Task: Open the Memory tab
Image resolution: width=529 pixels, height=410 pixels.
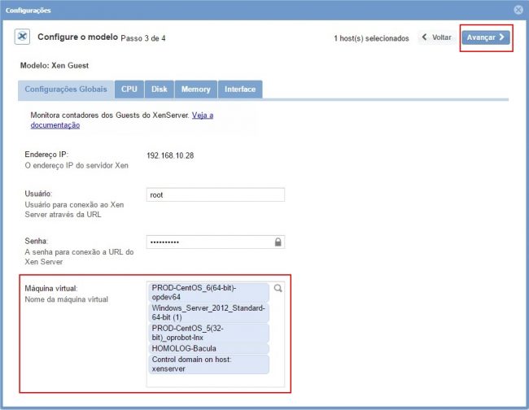Action: click(x=195, y=89)
